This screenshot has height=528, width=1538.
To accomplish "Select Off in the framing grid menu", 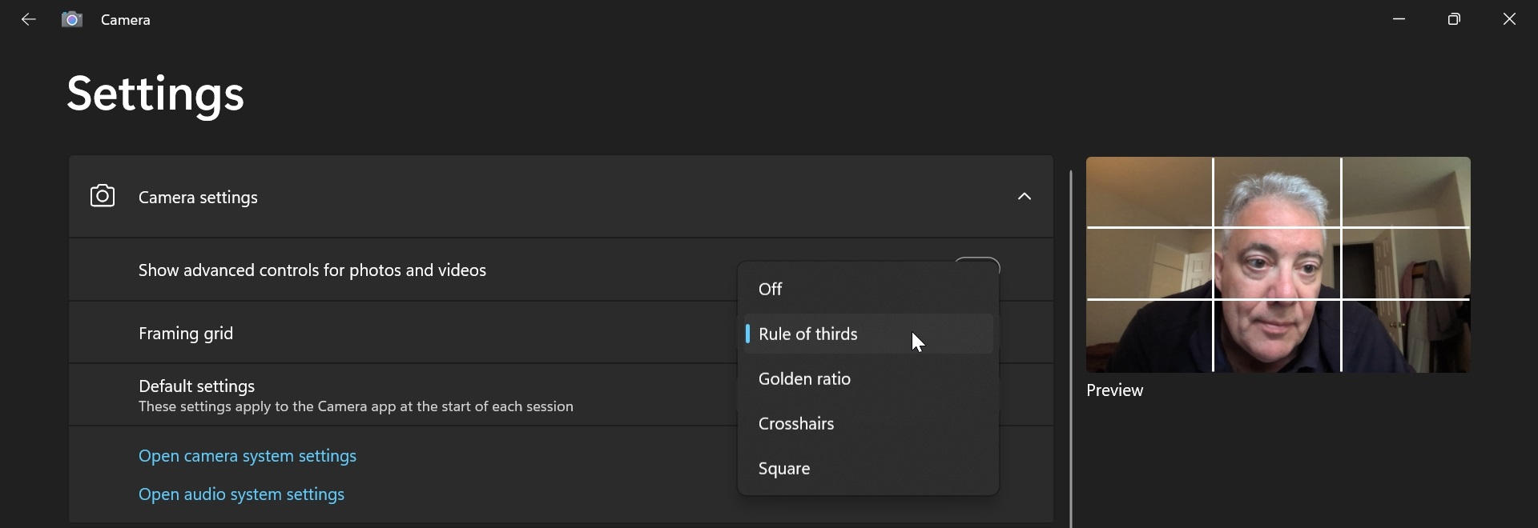I will click(771, 290).
